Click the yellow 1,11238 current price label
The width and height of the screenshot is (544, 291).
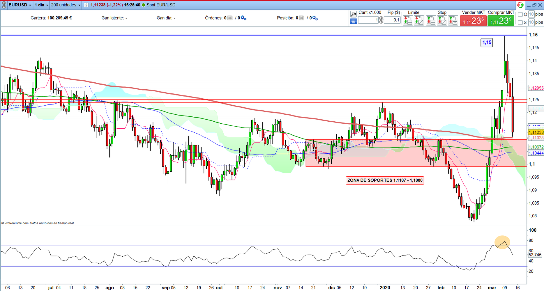536,132
